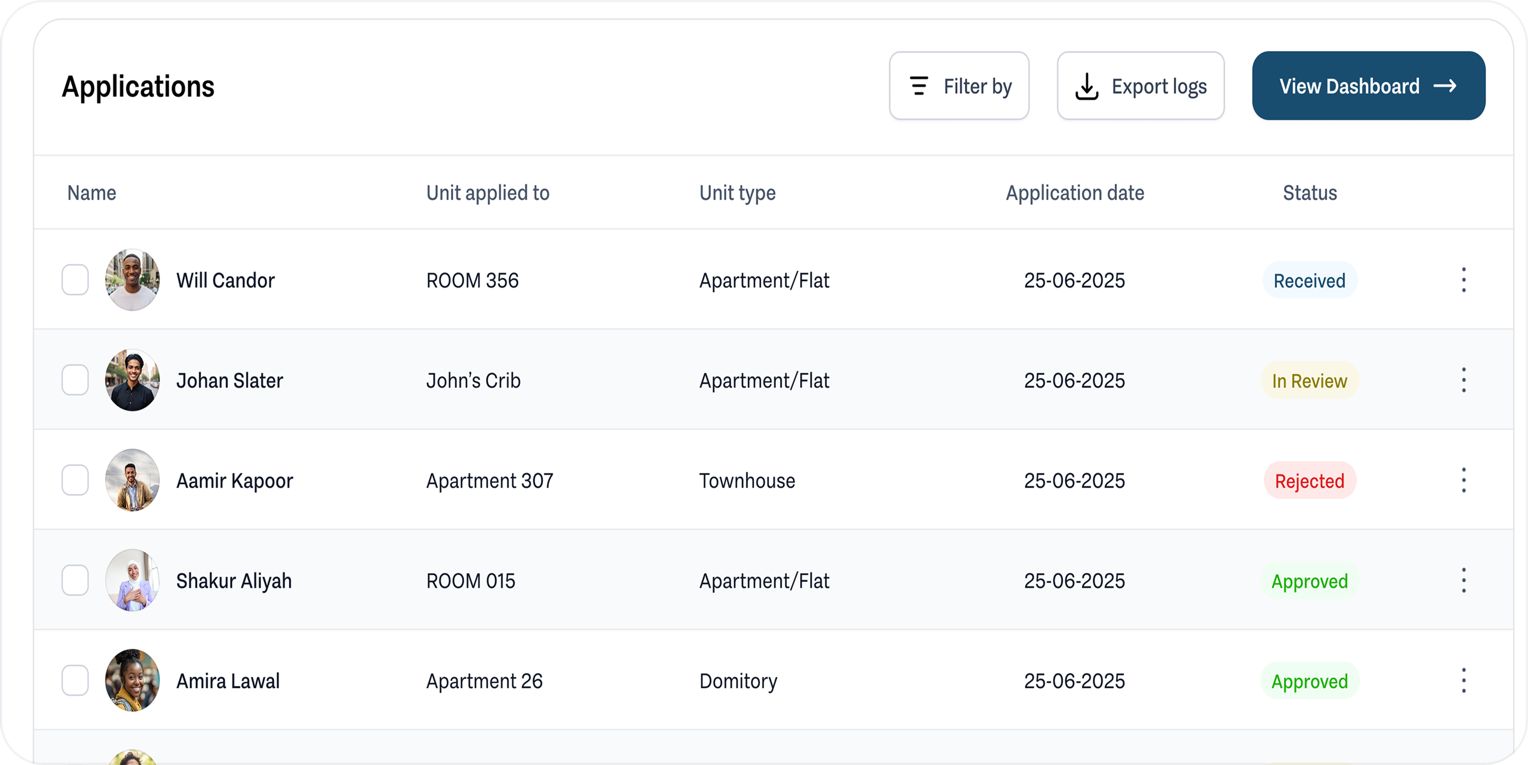Open the three-dot menu for Amira Lawal
Image resolution: width=1528 pixels, height=765 pixels.
1463,681
